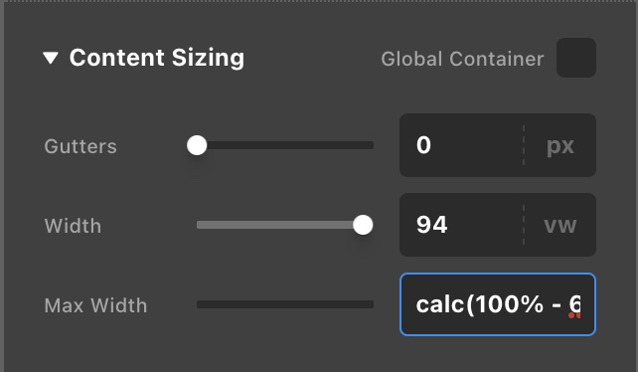Open the Gutters px unit selector
638x372 pixels.
(x=560, y=145)
